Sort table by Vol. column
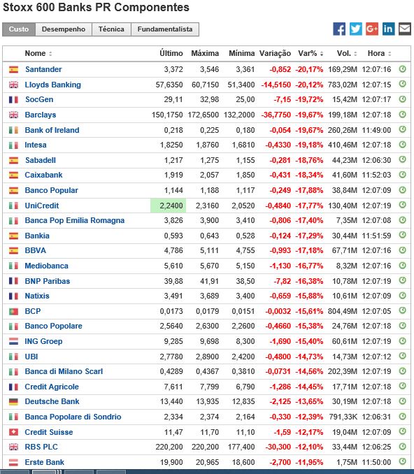 pos(347,54)
